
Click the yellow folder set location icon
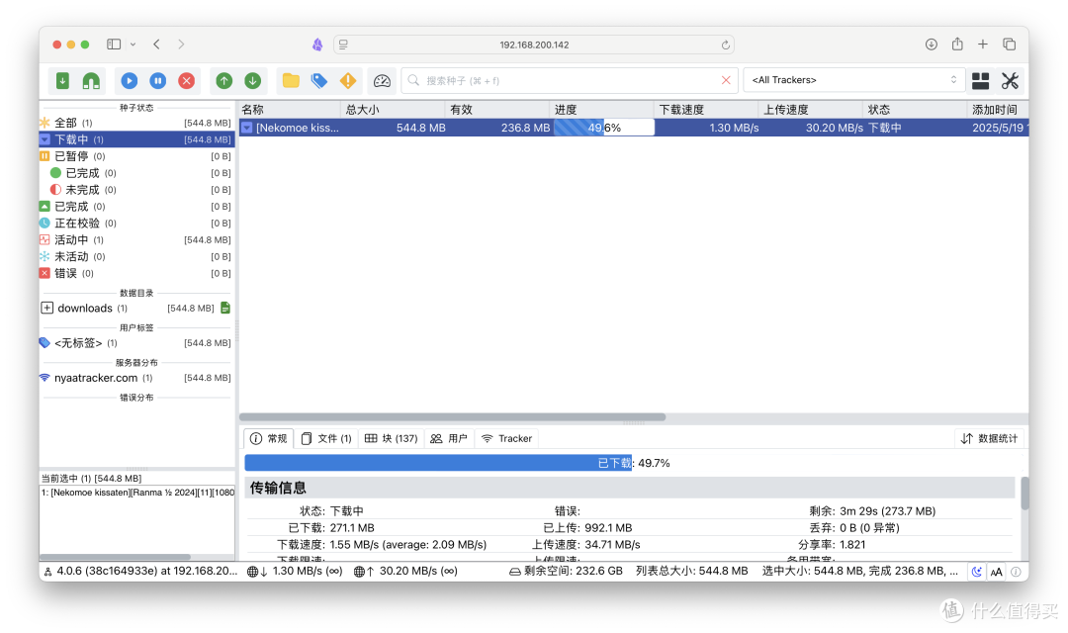(x=291, y=80)
